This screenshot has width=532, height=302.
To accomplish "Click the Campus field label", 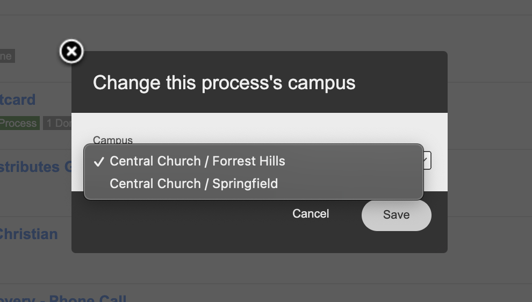I will tap(112, 140).
